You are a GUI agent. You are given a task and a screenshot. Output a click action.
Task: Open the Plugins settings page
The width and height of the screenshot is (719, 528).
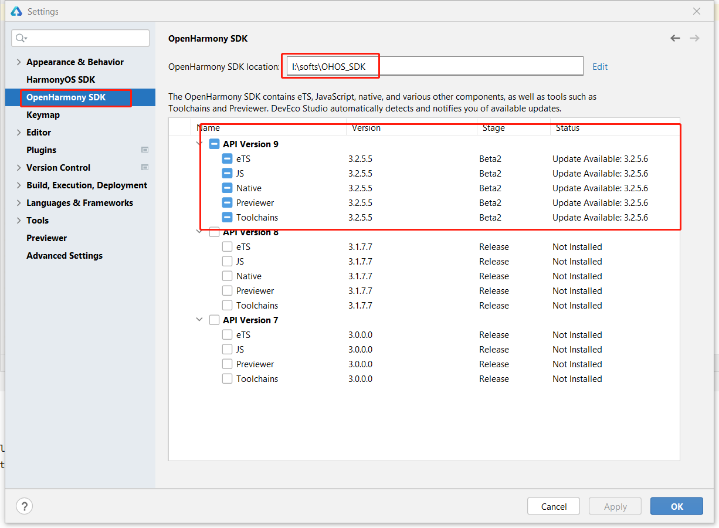click(41, 150)
